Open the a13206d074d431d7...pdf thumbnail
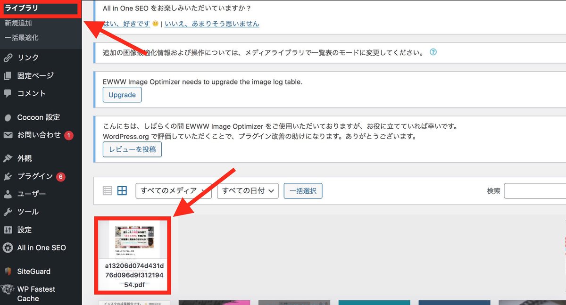 coord(134,255)
